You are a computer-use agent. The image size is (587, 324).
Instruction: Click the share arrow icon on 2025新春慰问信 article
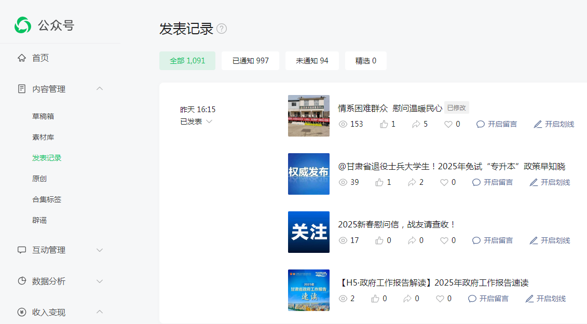point(412,240)
